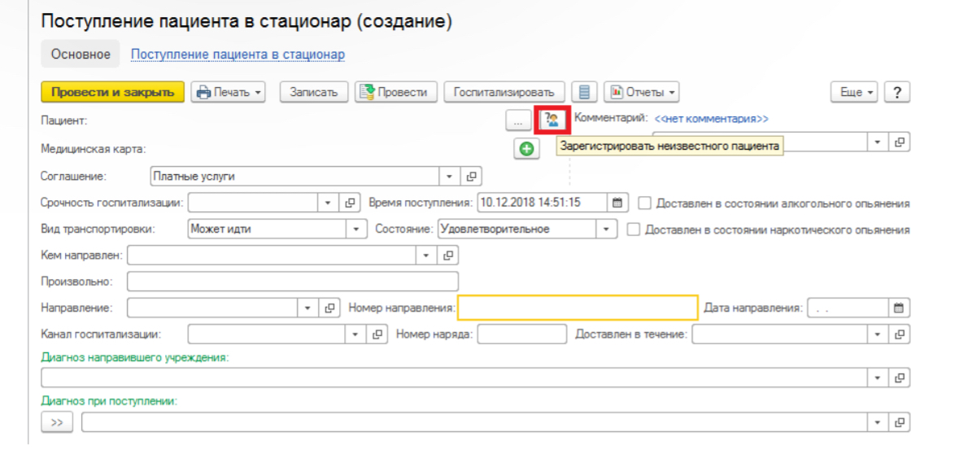Image resolution: width=959 pixels, height=449 pixels.
Task: Open the Соглашение field's linked record
Action: click(470, 177)
